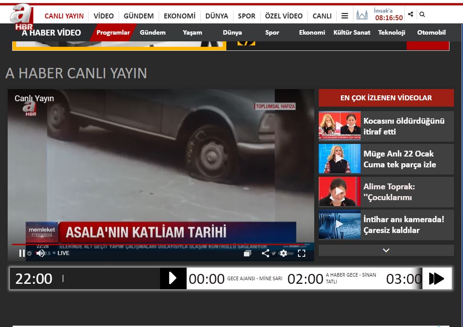Open 'Alime Toprak: Çocuklarımı' title
Image resolution: width=463 pixels, height=327 pixels.
click(389, 192)
